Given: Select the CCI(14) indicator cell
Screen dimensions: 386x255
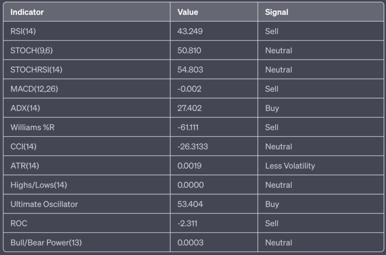Looking at the screenshot, I should pyautogui.click(x=87, y=146).
